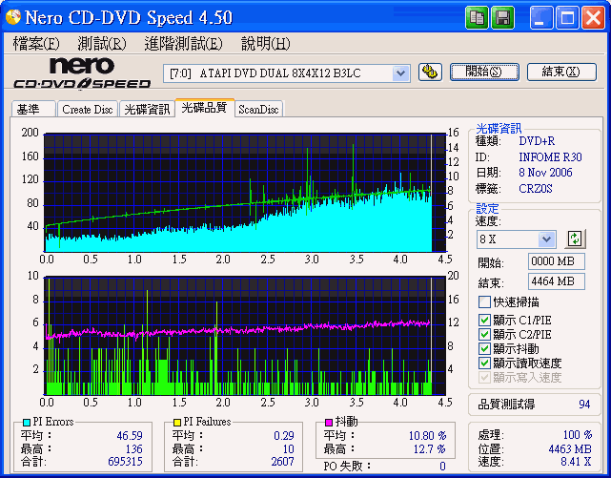Screen dimensions: 611x478
Task: Click the progress value 100 %
Action: tap(578, 435)
